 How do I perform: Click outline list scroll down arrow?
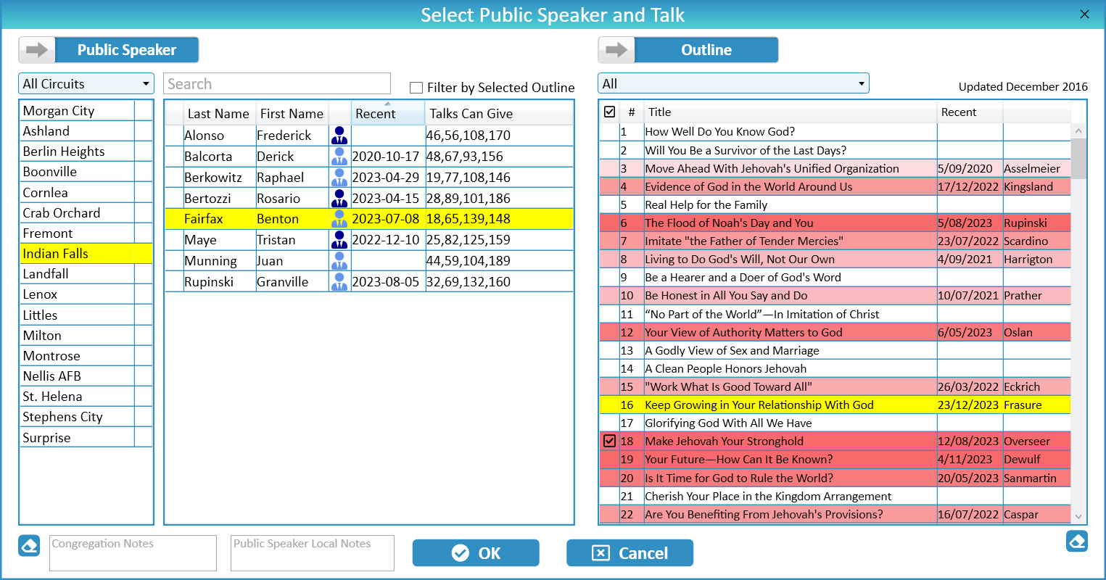coord(1078,516)
